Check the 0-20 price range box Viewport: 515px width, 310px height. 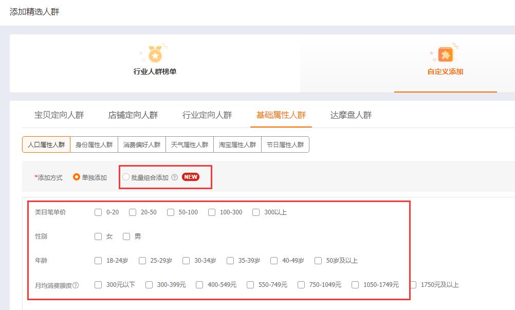click(x=98, y=212)
